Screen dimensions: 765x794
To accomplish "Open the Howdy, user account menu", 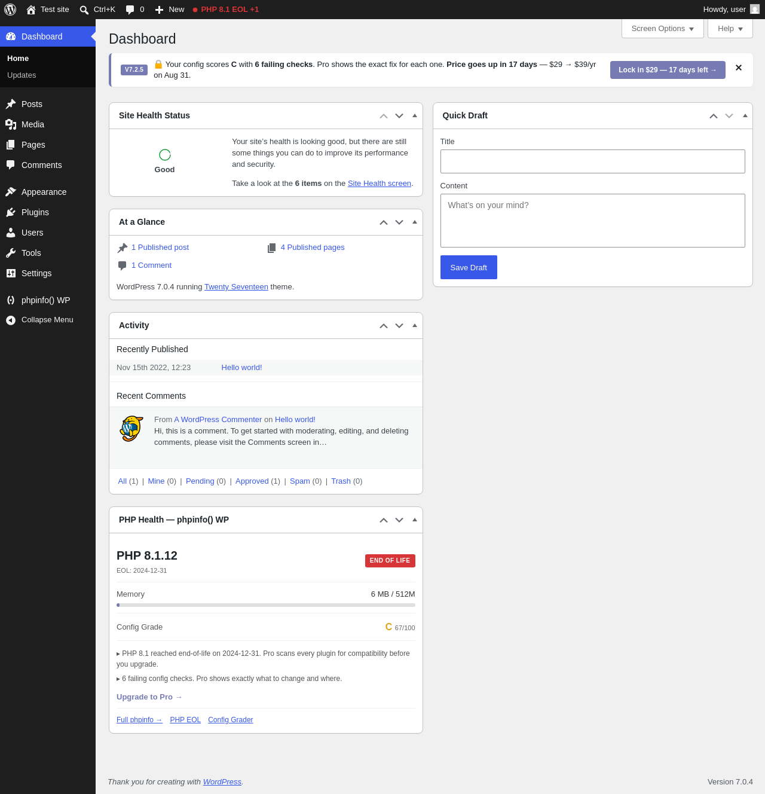I will pyautogui.click(x=731, y=10).
